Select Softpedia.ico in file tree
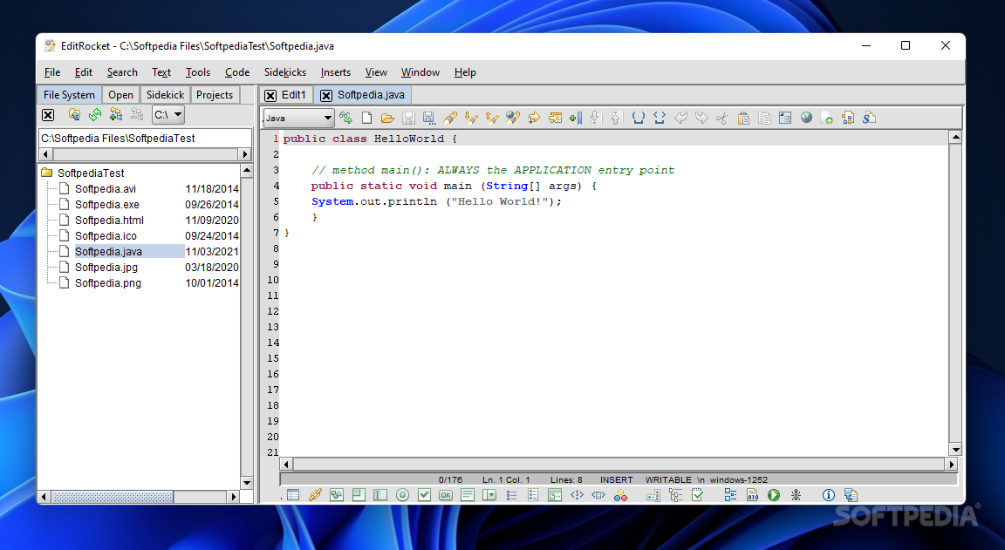The height and width of the screenshot is (550, 1005). pos(106,235)
